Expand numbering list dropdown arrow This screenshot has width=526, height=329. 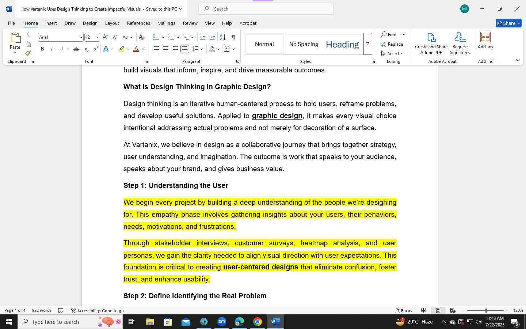coord(178,37)
